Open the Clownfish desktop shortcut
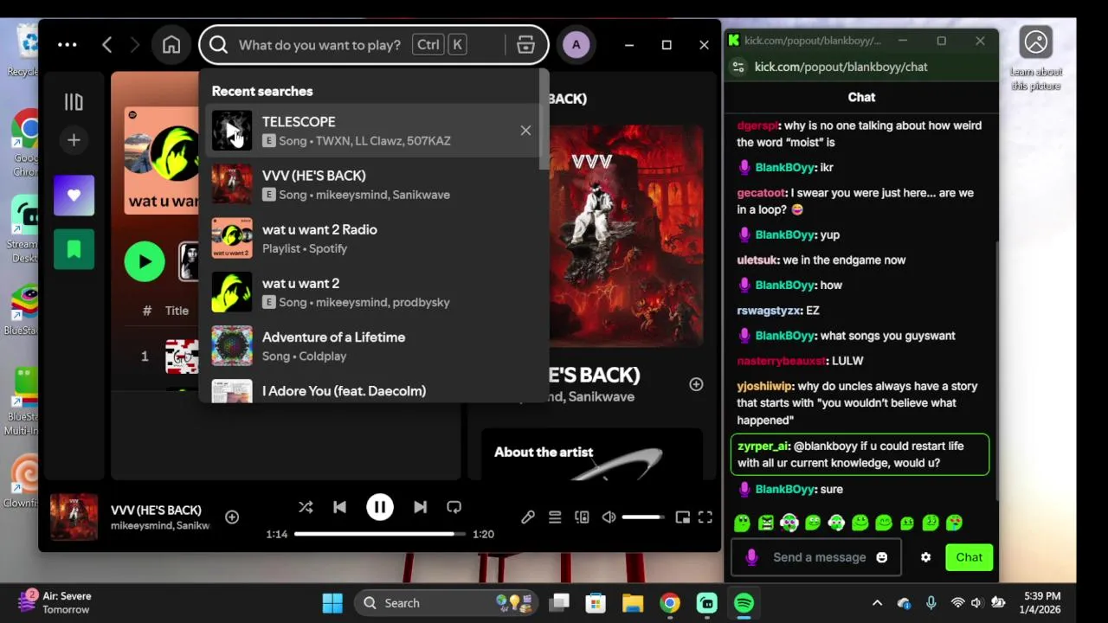 23,481
